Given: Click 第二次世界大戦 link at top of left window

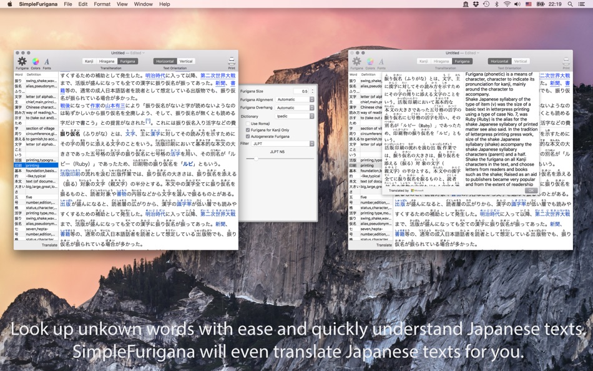Looking at the screenshot, I should (218, 76).
